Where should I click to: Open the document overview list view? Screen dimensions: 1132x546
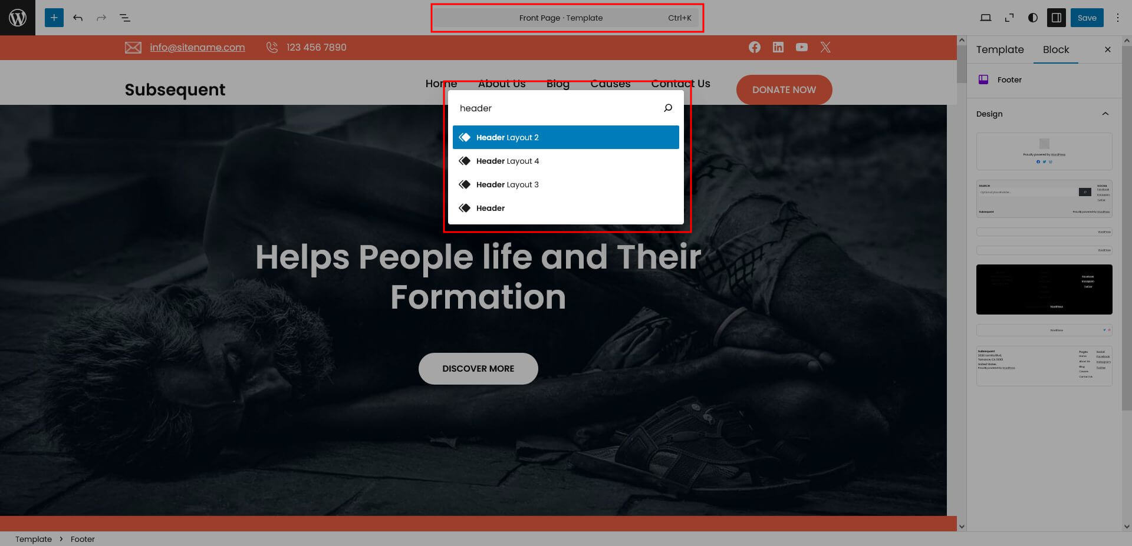click(125, 18)
